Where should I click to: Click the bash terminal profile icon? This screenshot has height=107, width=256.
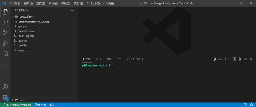pyautogui.click(x=214, y=59)
